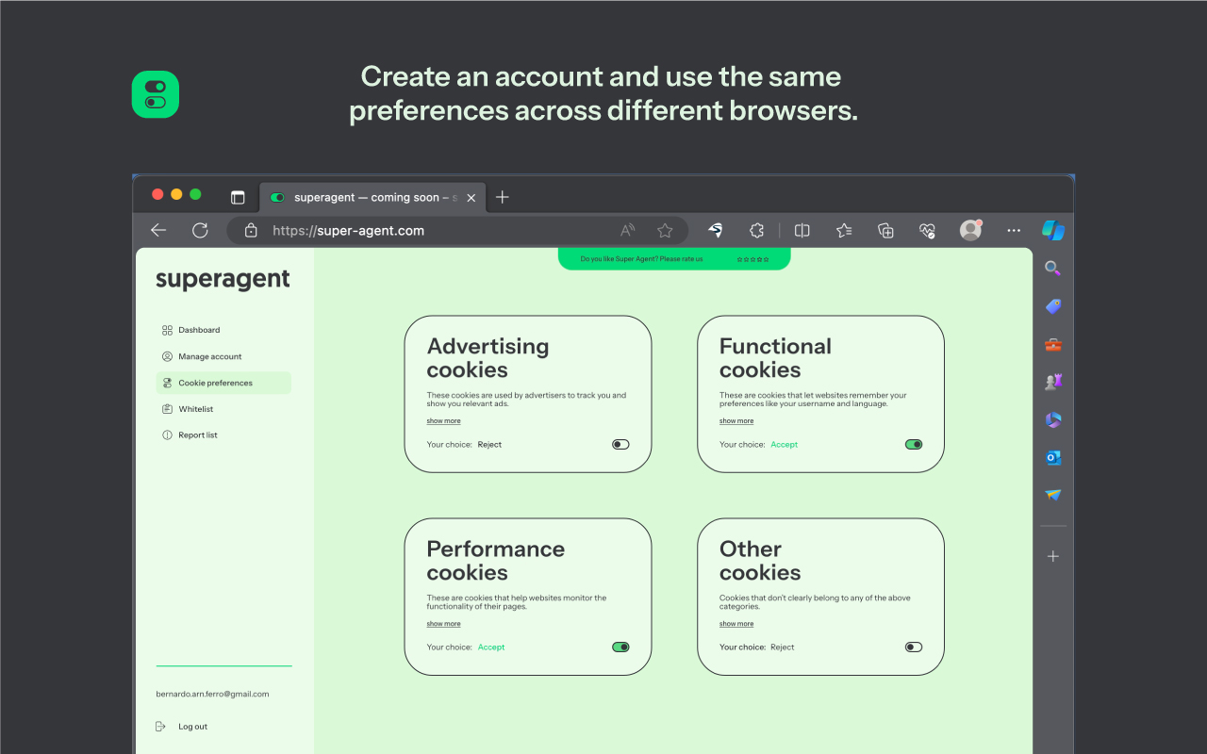
Task: Open the browser profile avatar
Action: [970, 230]
